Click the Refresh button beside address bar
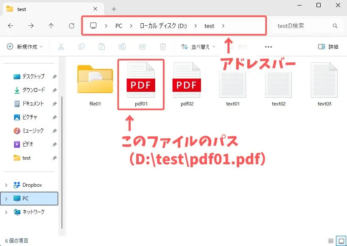Image resolution: width=347 pixels, height=246 pixels. click(72, 26)
